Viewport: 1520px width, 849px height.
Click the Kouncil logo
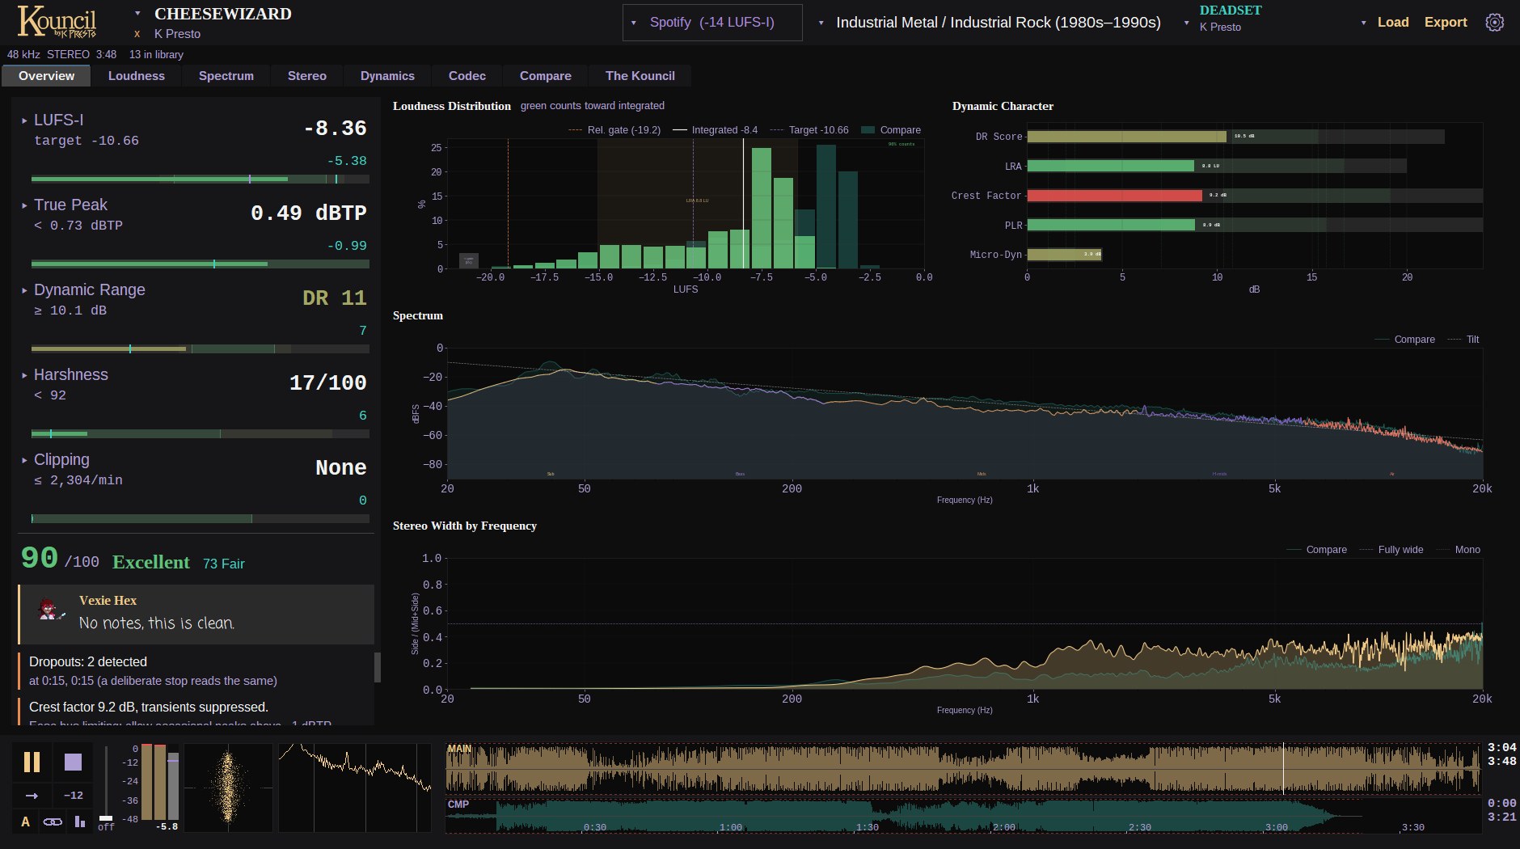click(57, 22)
